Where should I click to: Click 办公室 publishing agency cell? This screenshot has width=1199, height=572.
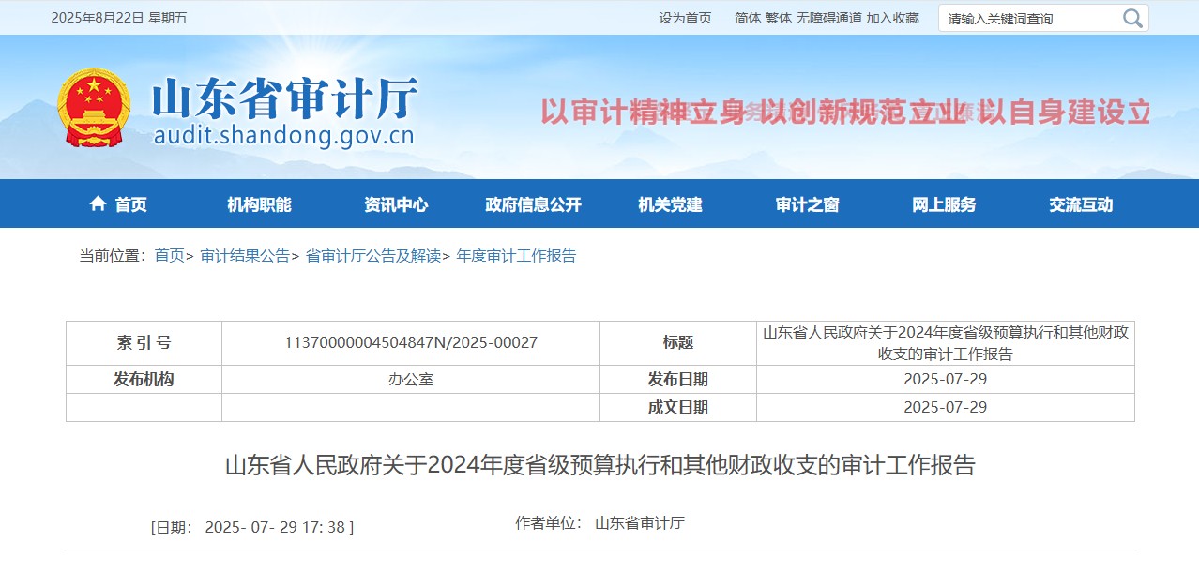point(411,380)
